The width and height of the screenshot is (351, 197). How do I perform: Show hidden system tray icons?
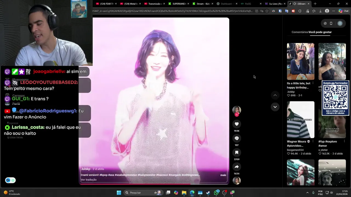tap(307, 193)
